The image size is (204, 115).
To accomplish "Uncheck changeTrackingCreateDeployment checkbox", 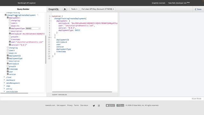I will click(6, 15).
